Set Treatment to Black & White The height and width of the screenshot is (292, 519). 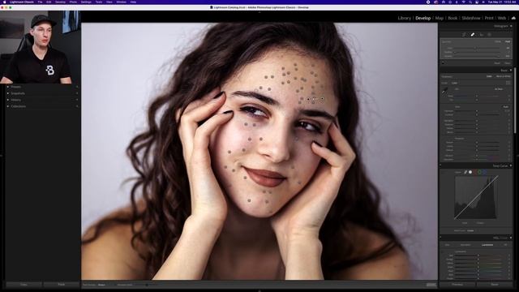click(x=503, y=76)
